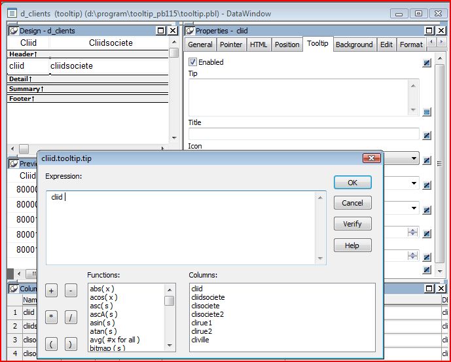This screenshot has height=362, width=451.
Task: Select the Background tab
Action: click(354, 45)
